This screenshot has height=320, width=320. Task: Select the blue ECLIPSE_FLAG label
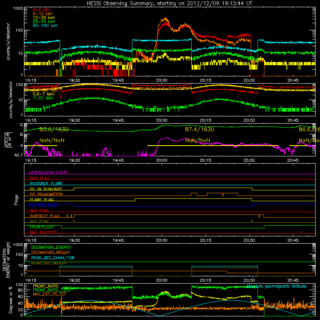coord(44,205)
